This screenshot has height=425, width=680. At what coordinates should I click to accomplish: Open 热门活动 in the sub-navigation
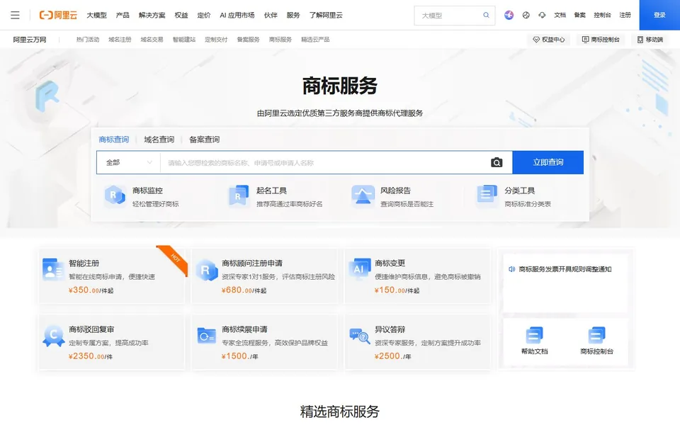pos(88,40)
